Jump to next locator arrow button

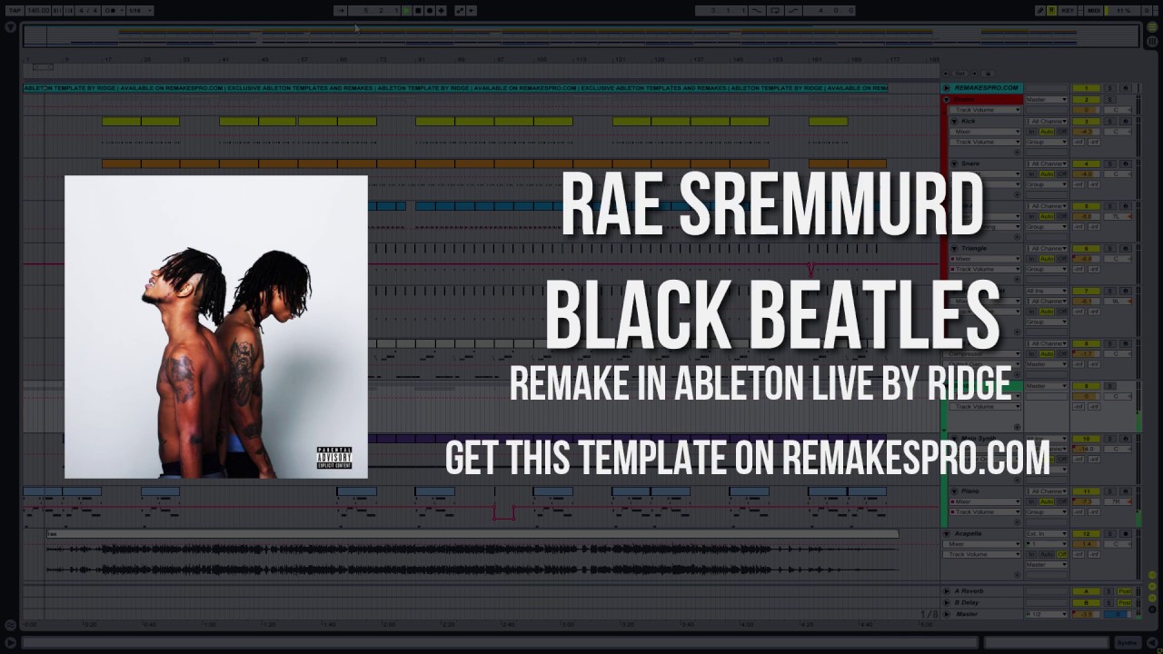click(x=974, y=73)
